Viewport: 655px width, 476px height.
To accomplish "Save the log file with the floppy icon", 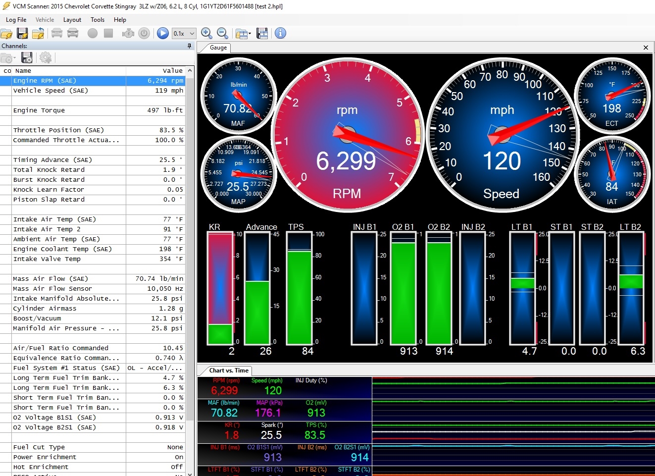I will tap(22, 33).
